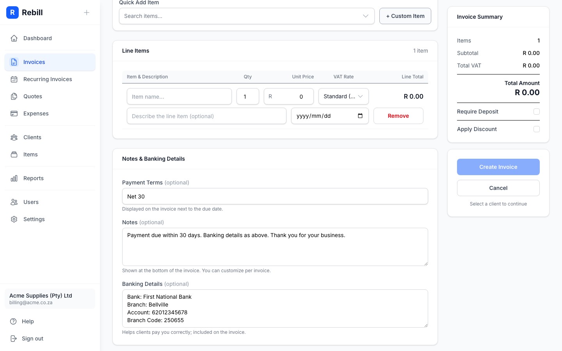
Task: Click the Invoices document icon
Action: pyautogui.click(x=14, y=62)
